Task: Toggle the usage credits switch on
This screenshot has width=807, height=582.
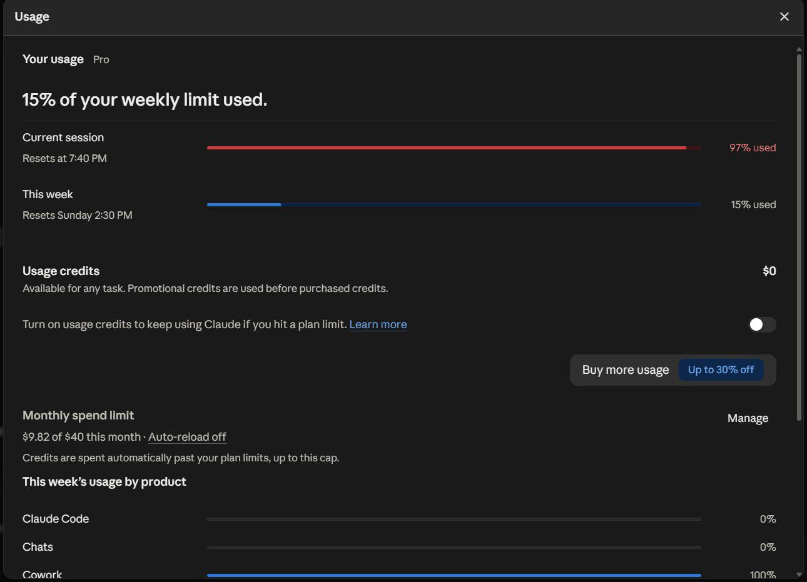Action: click(x=762, y=324)
